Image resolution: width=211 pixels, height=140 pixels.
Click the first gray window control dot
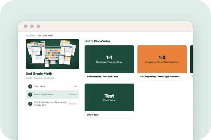tap(26, 26)
